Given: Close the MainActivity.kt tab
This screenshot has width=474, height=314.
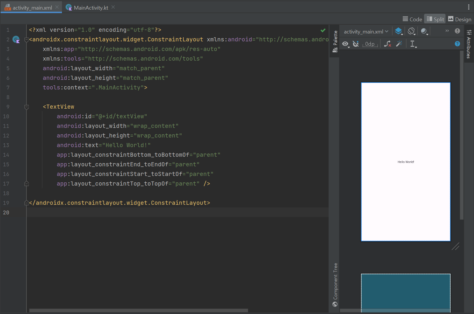Looking at the screenshot, I should pos(113,7).
